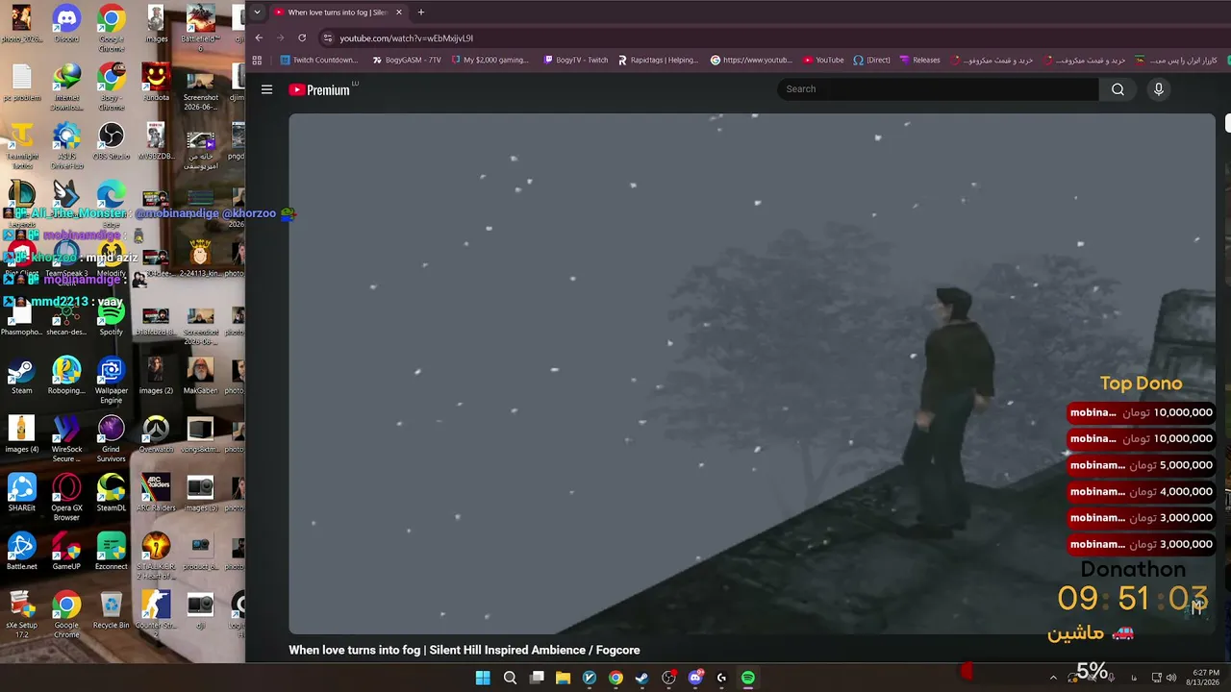Viewport: 1231px width, 692px height.
Task: Open the Twitch Countdown bookmark
Action: click(x=319, y=60)
